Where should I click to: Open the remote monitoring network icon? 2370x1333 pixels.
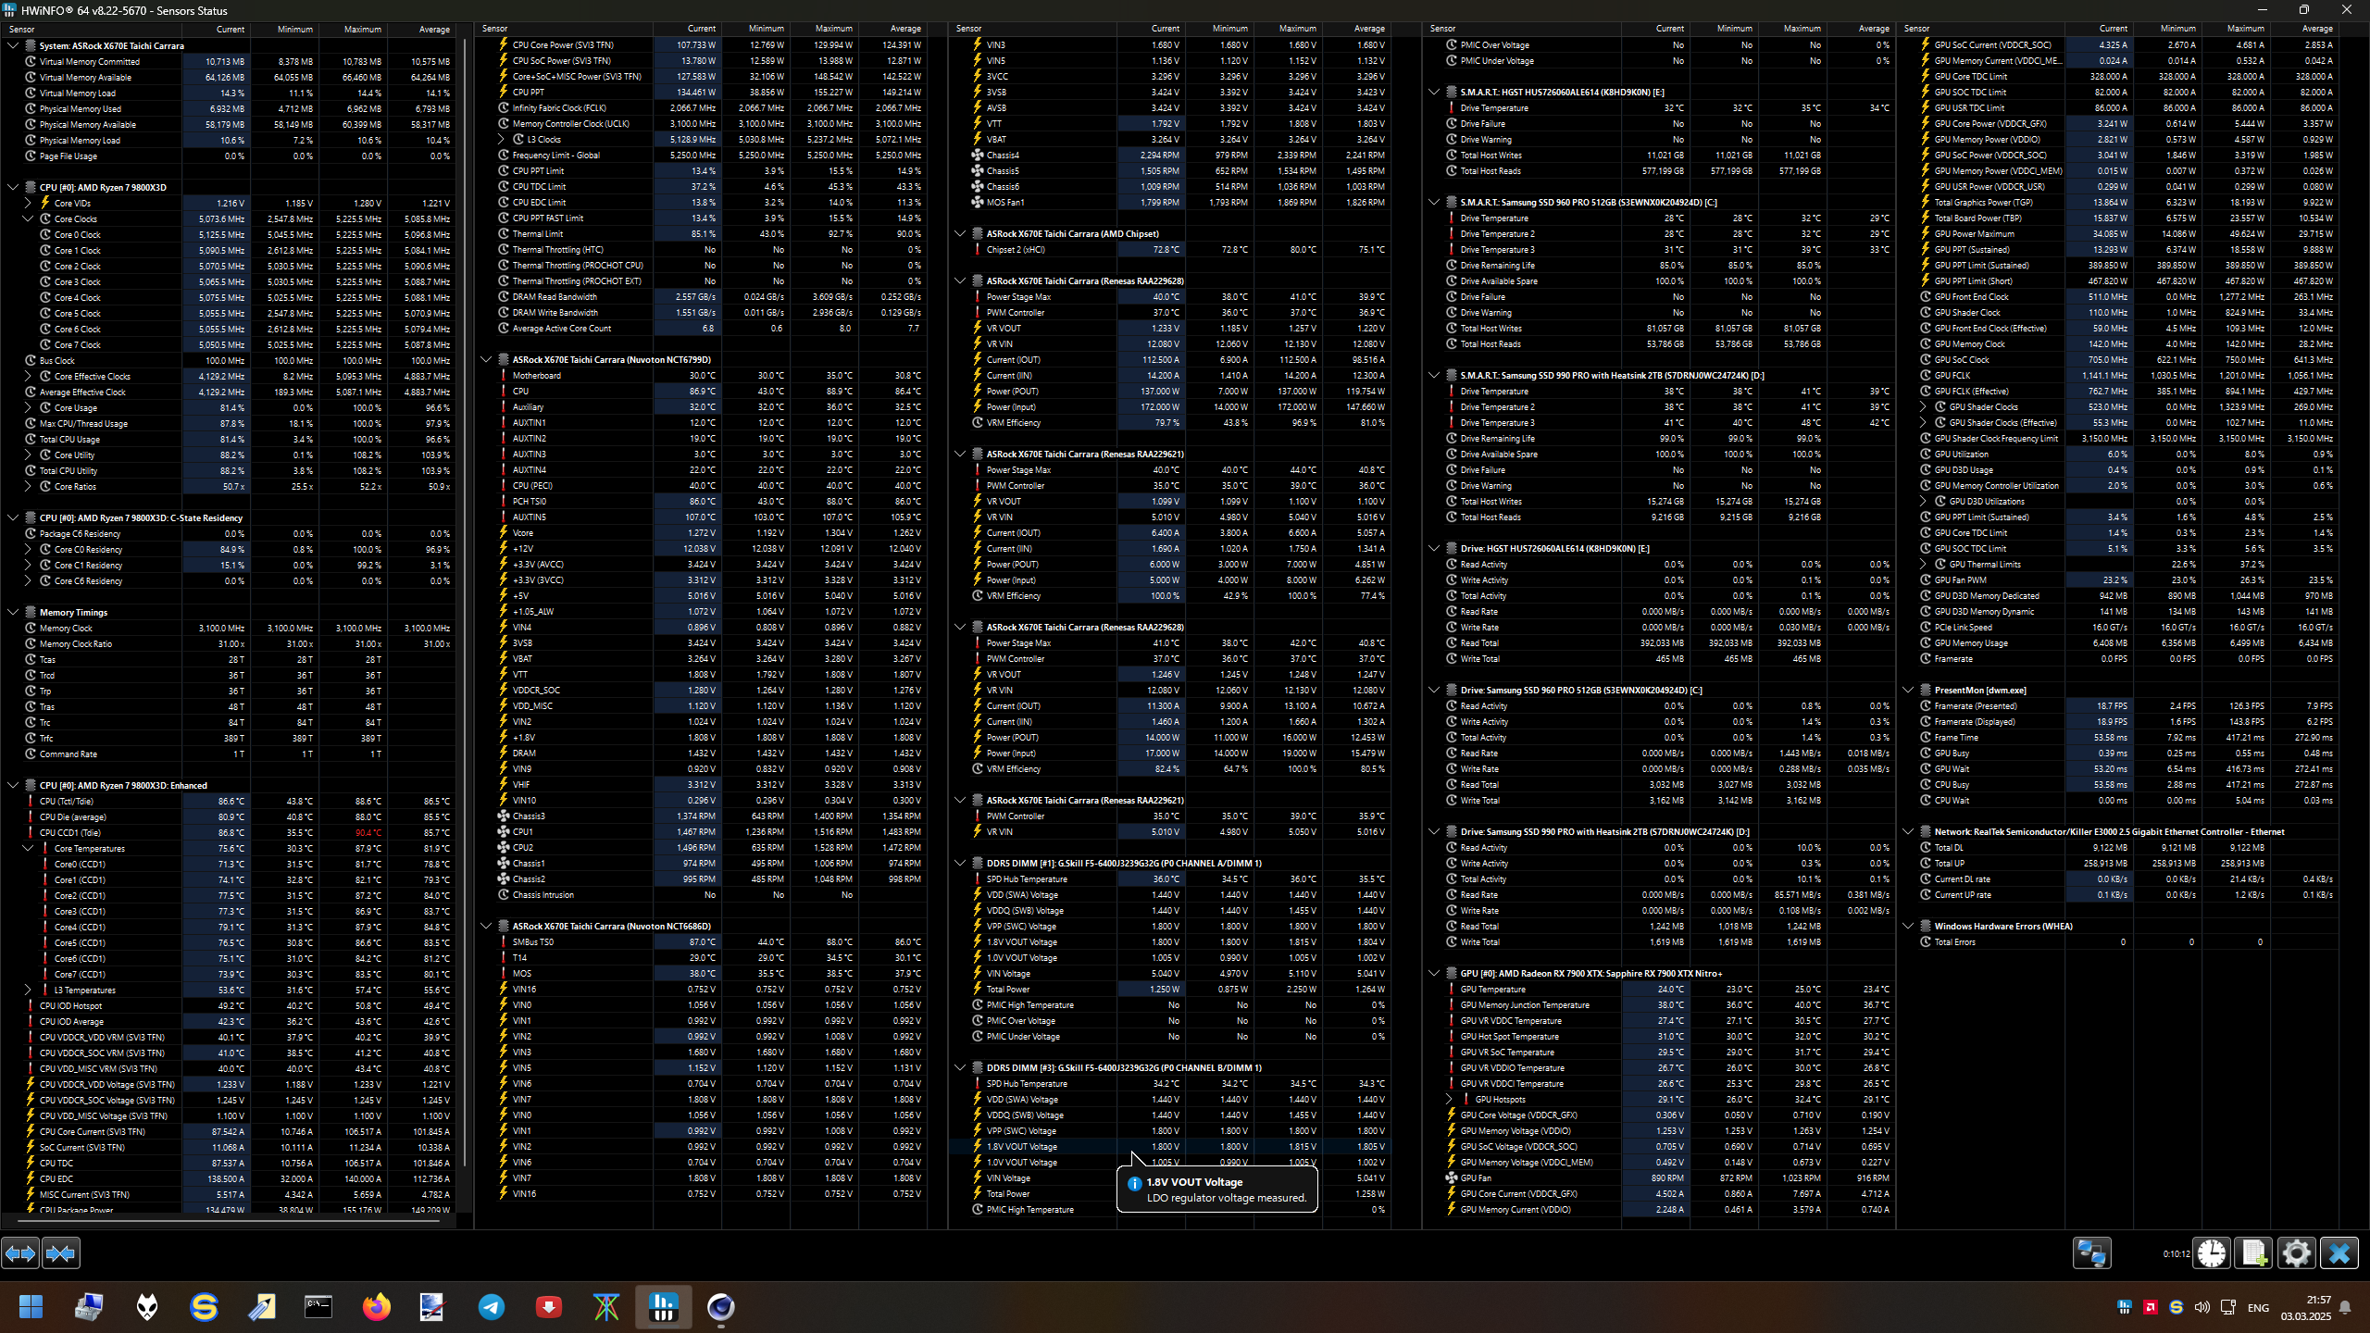click(x=2091, y=1253)
